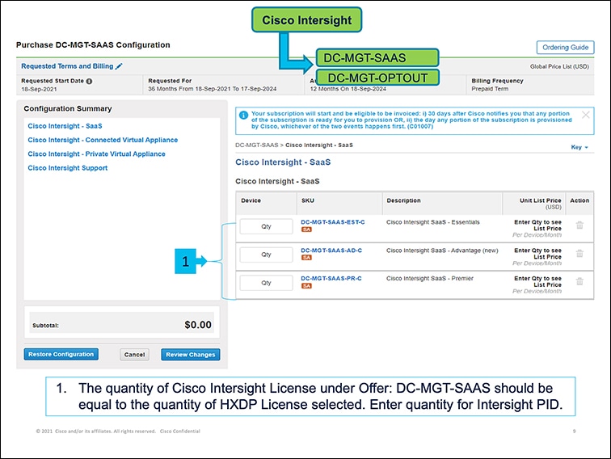Click DC-MGT-SAAS breadcrumb
Viewport: 611px width, 459px height.
coord(256,145)
